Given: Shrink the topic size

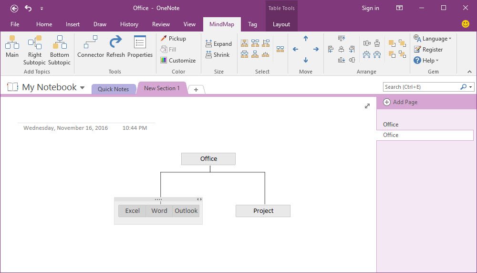Looking at the screenshot, I should tap(217, 55).
